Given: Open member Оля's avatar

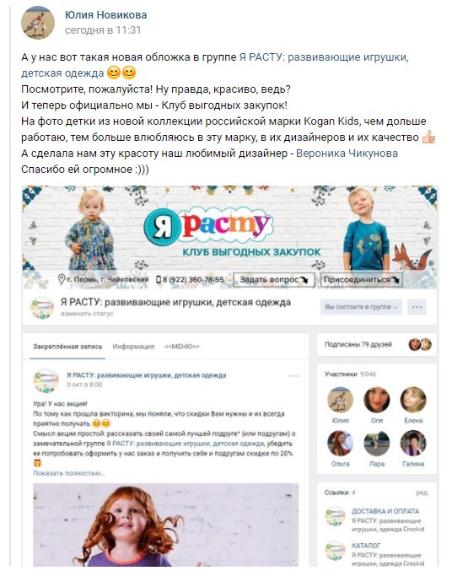Looking at the screenshot, I should [x=376, y=400].
